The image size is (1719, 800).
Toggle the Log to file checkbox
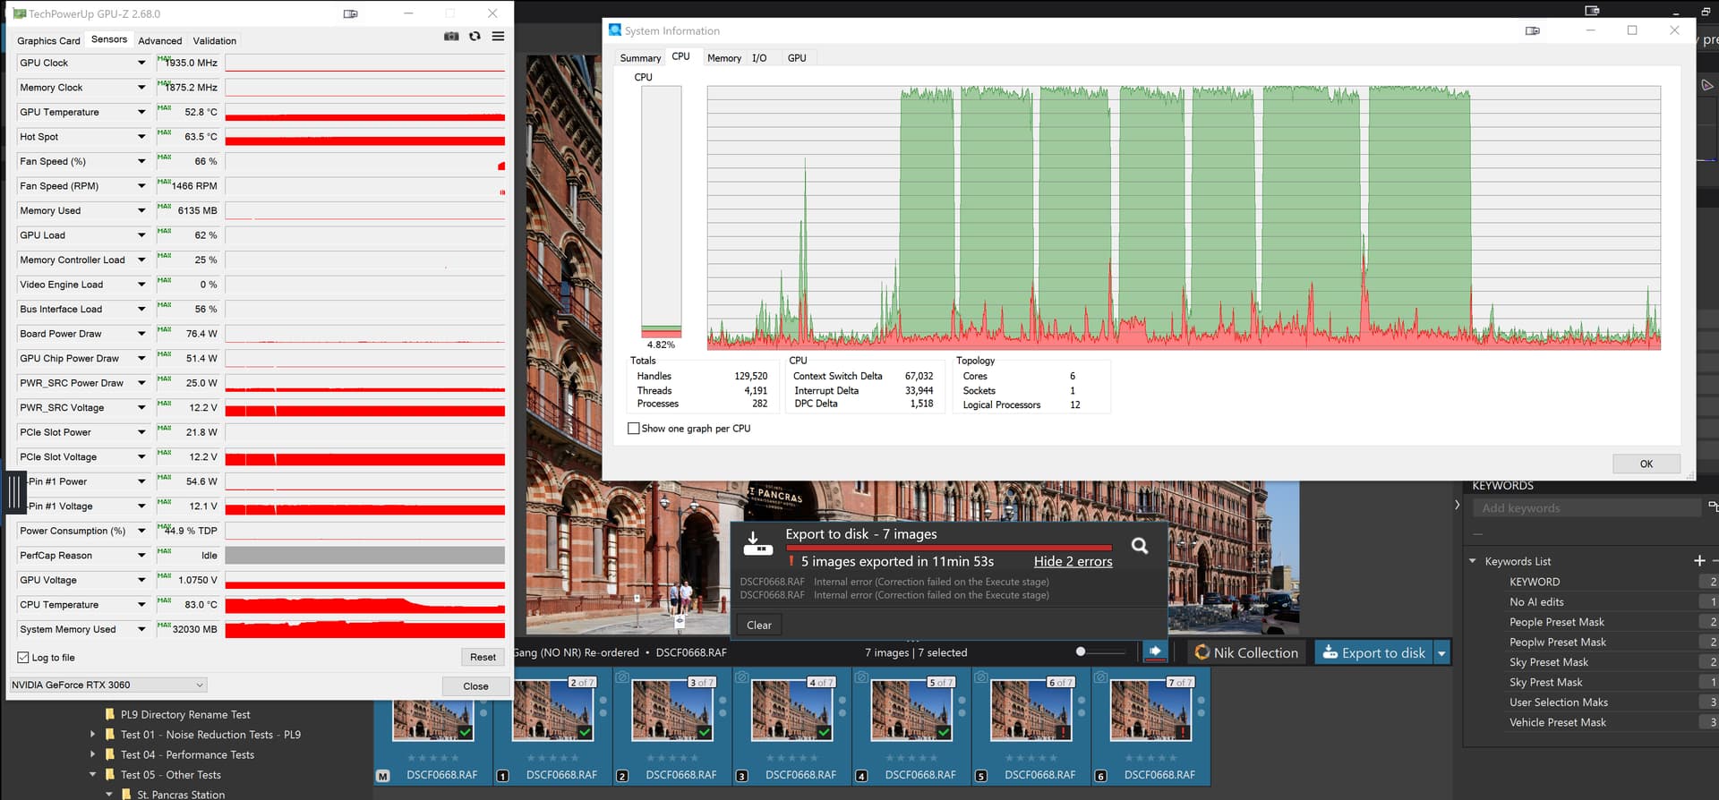tap(23, 658)
